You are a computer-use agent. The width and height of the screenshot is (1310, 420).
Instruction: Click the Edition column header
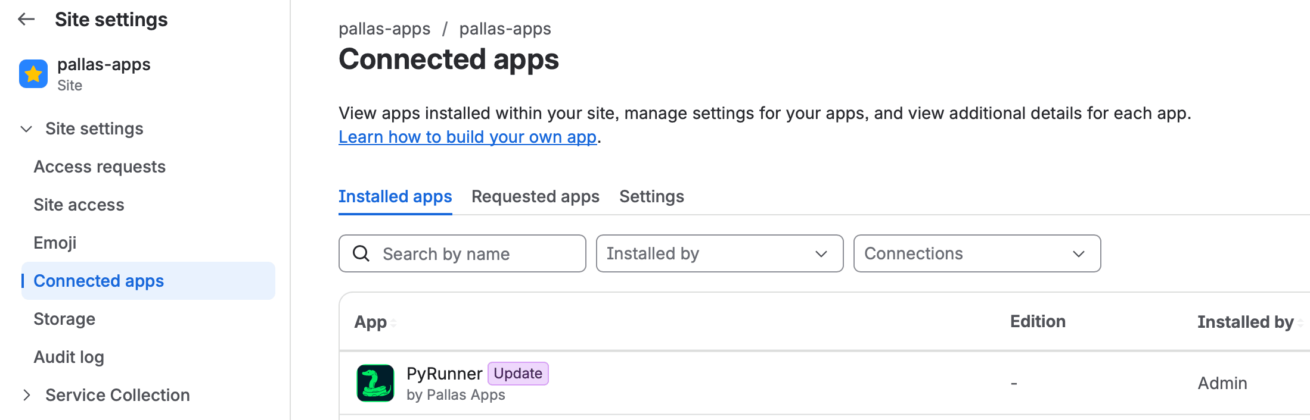(1038, 321)
